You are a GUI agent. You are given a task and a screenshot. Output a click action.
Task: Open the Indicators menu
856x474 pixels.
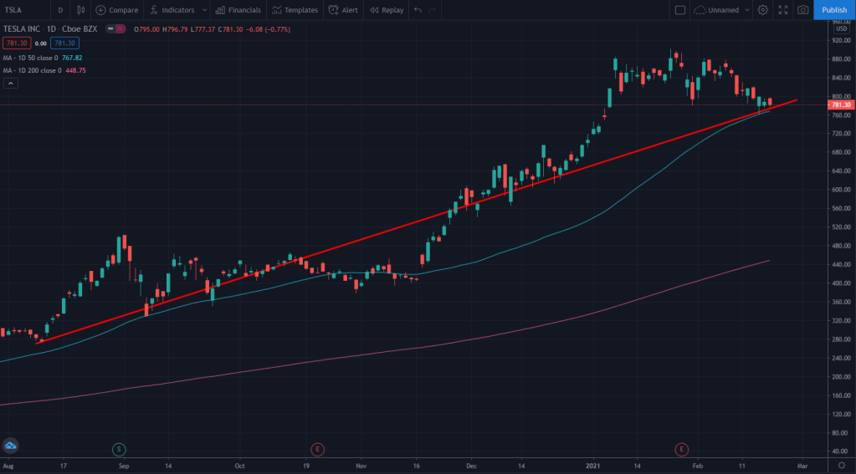click(x=172, y=10)
